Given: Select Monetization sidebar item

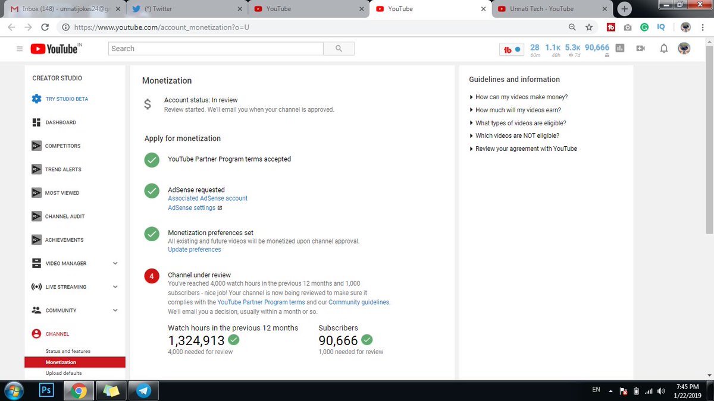Looking at the screenshot, I should click(75, 362).
